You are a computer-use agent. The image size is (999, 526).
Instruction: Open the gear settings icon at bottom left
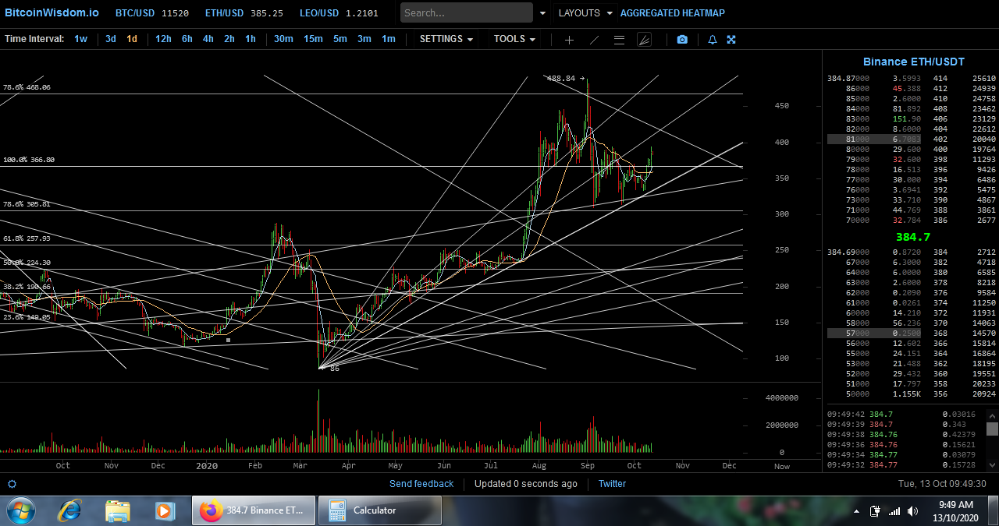12,484
